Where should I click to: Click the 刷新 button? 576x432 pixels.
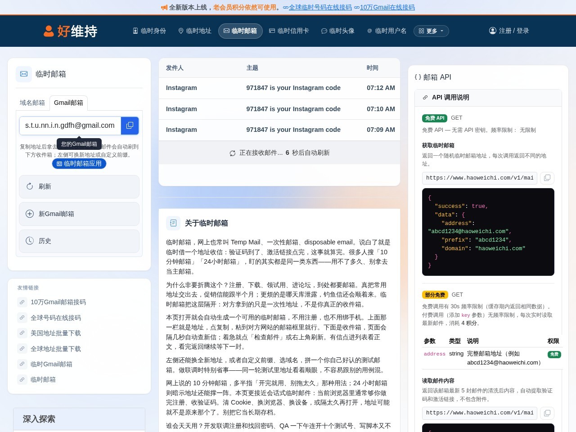click(79, 187)
